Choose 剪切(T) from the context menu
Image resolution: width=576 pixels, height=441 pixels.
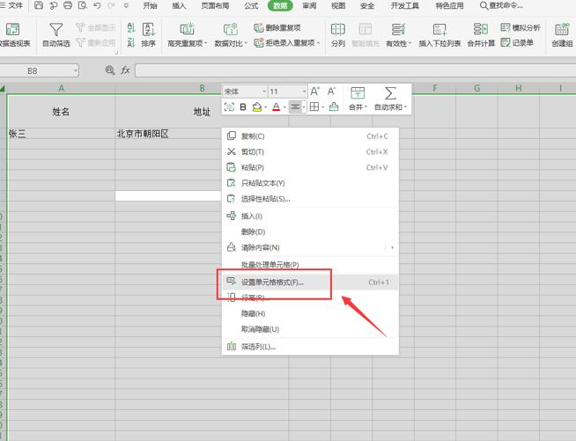[x=310, y=151]
